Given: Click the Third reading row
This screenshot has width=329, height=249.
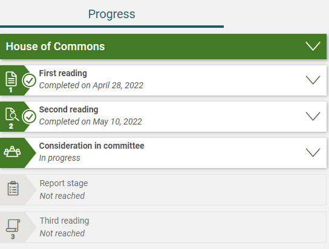Looking at the screenshot, I should [163, 227].
